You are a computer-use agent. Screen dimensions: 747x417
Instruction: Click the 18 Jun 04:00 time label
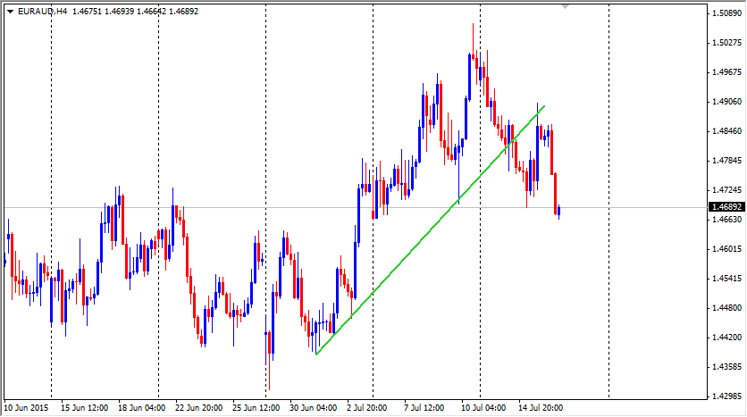(x=142, y=408)
